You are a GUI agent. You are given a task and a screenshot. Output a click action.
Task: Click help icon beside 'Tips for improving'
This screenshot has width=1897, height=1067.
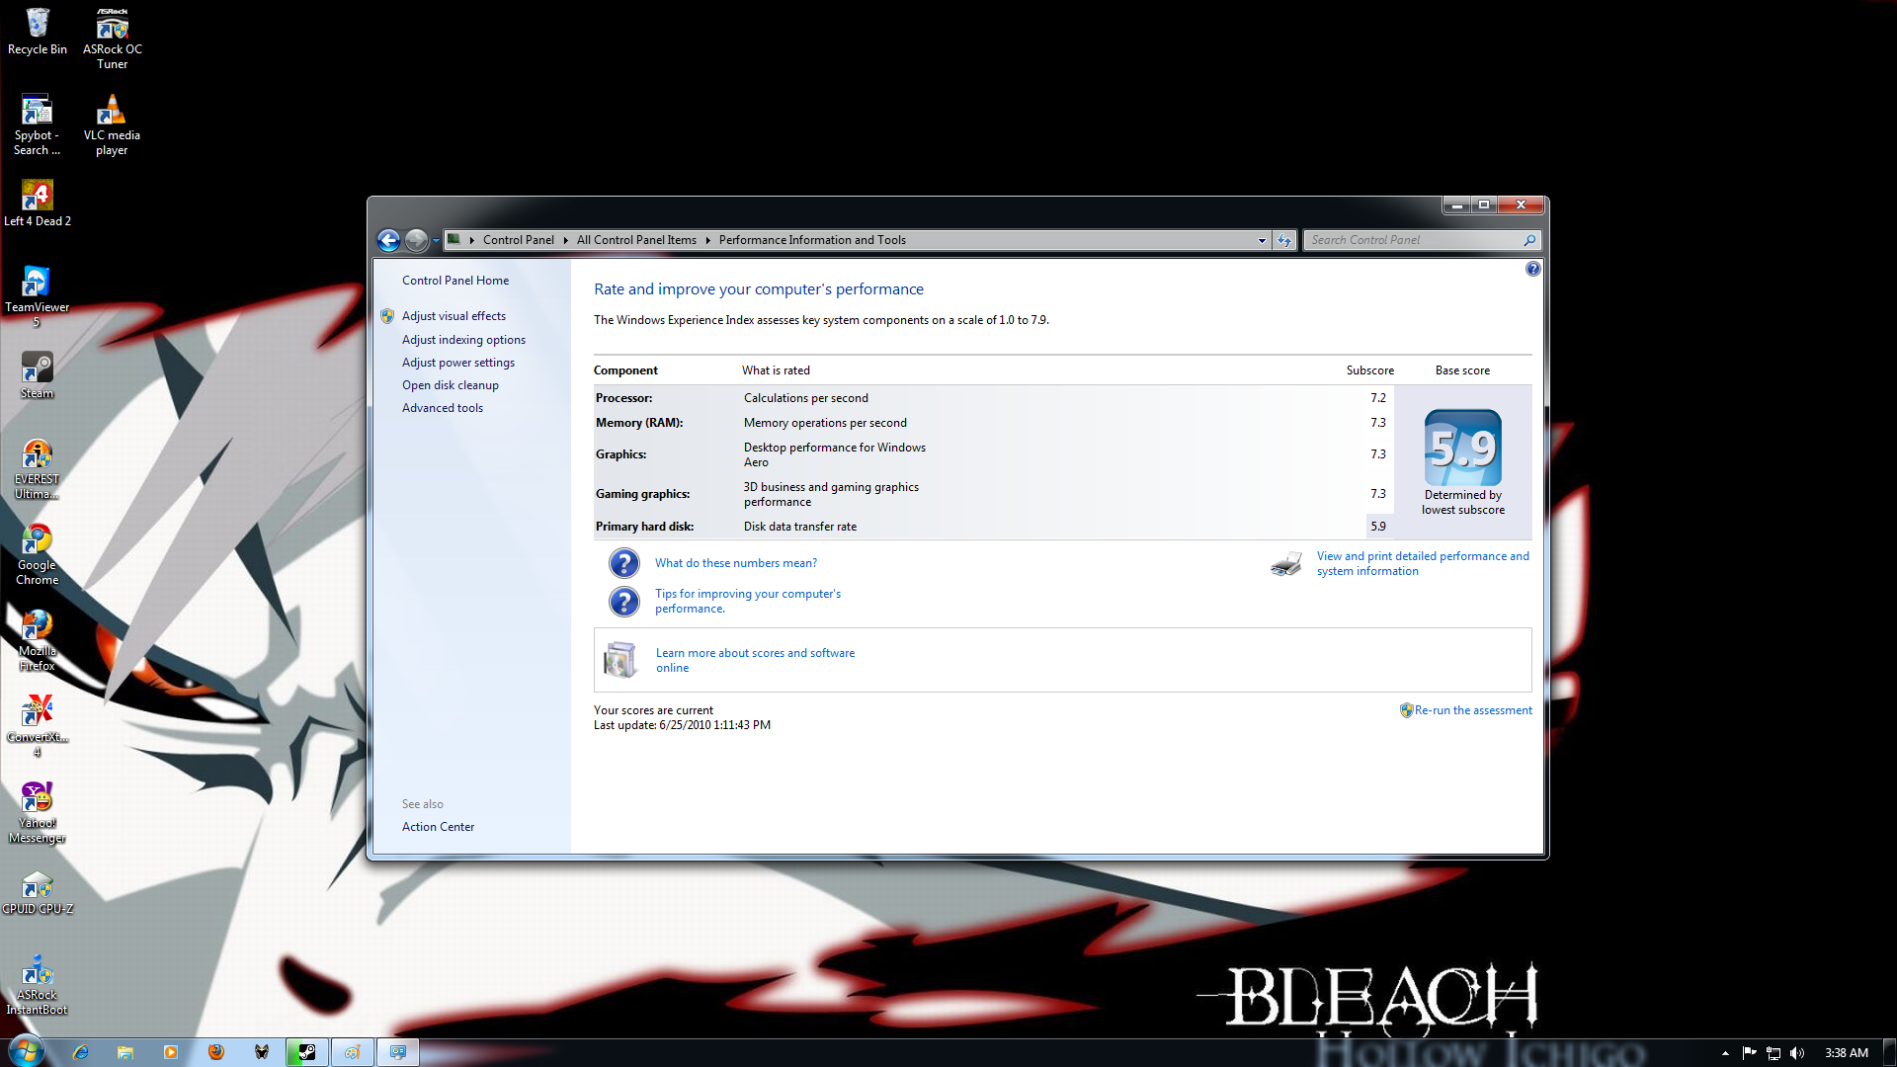coord(623,601)
